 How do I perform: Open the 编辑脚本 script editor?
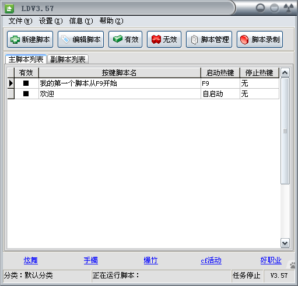click(x=80, y=40)
